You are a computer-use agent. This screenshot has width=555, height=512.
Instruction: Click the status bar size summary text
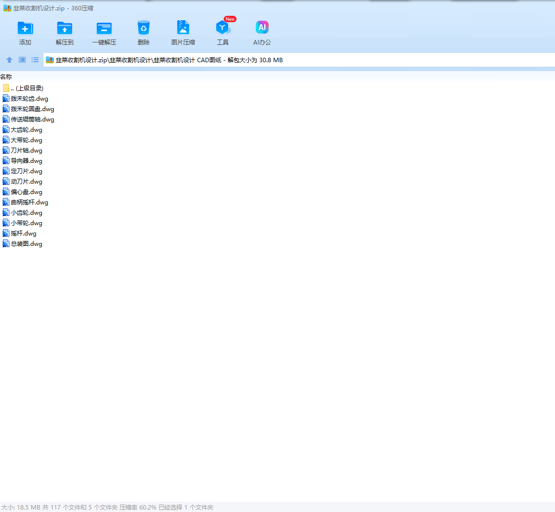pos(107,508)
